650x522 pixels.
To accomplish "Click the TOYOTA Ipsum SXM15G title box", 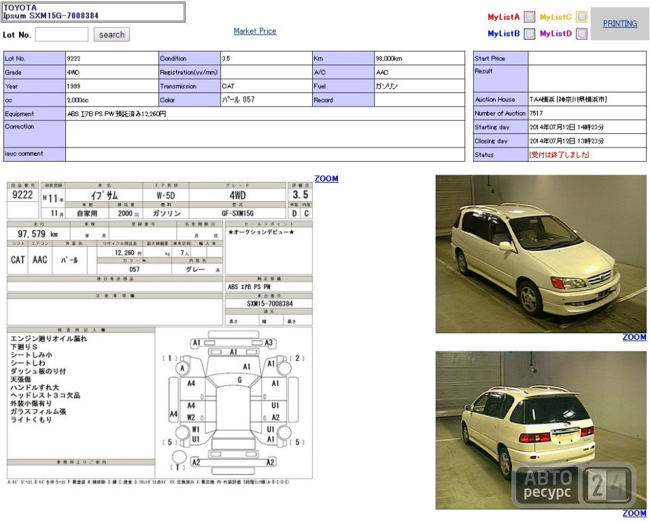I will (x=93, y=12).
